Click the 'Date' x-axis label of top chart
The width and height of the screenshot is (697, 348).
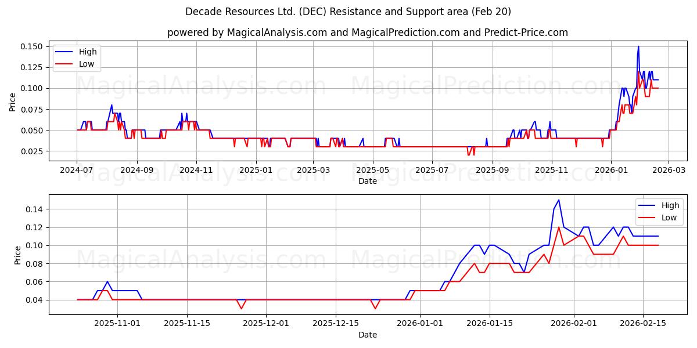[368, 181]
